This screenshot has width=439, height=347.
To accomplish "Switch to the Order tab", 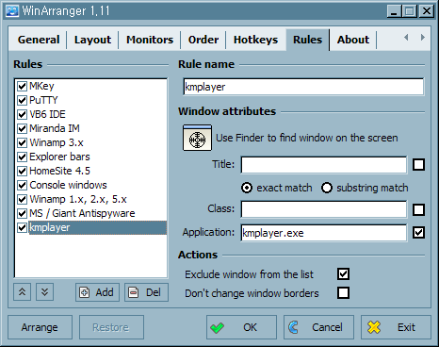I will point(203,40).
